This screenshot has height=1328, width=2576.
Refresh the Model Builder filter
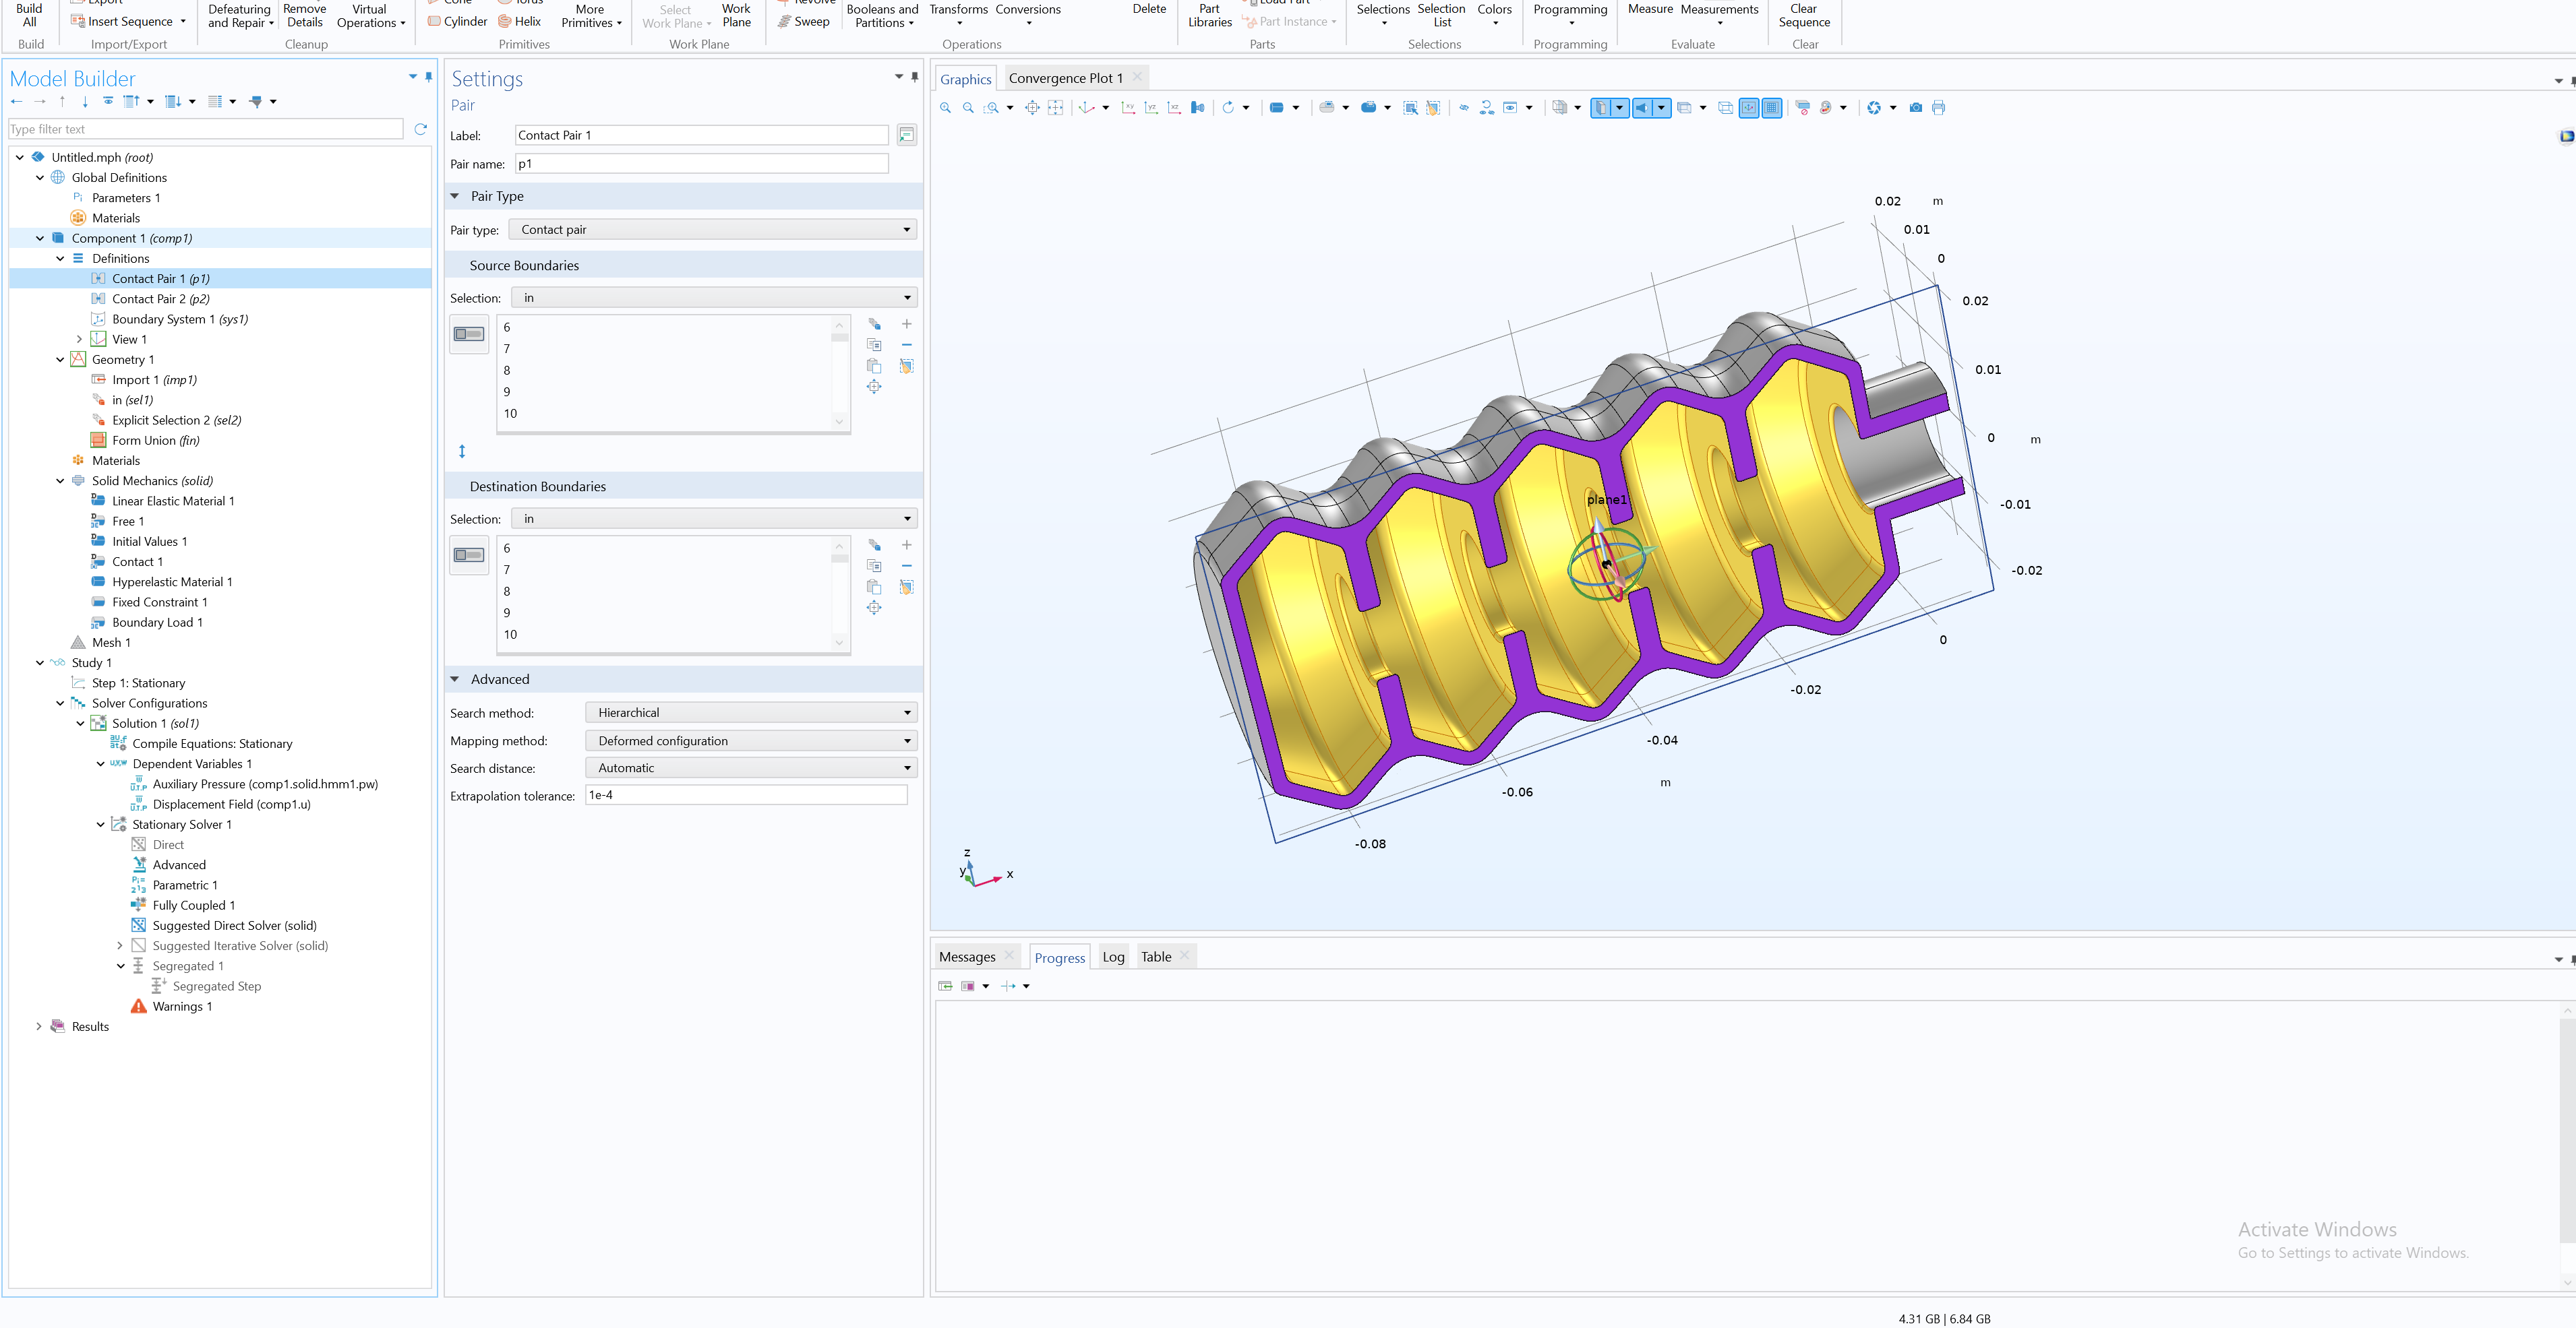[420, 129]
